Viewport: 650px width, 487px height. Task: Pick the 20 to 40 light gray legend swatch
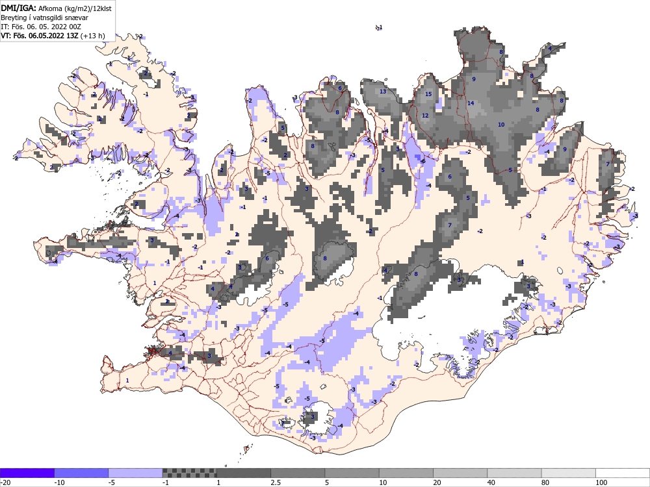[460, 473]
